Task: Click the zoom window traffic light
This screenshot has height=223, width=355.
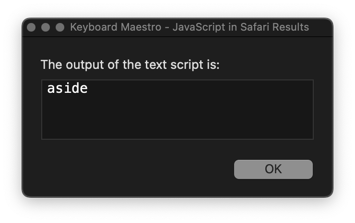Action: [x=60, y=27]
